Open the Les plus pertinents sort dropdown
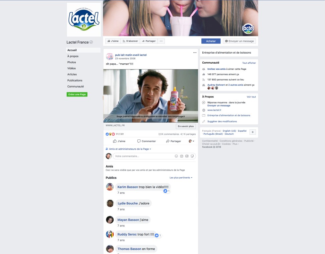 181,178
